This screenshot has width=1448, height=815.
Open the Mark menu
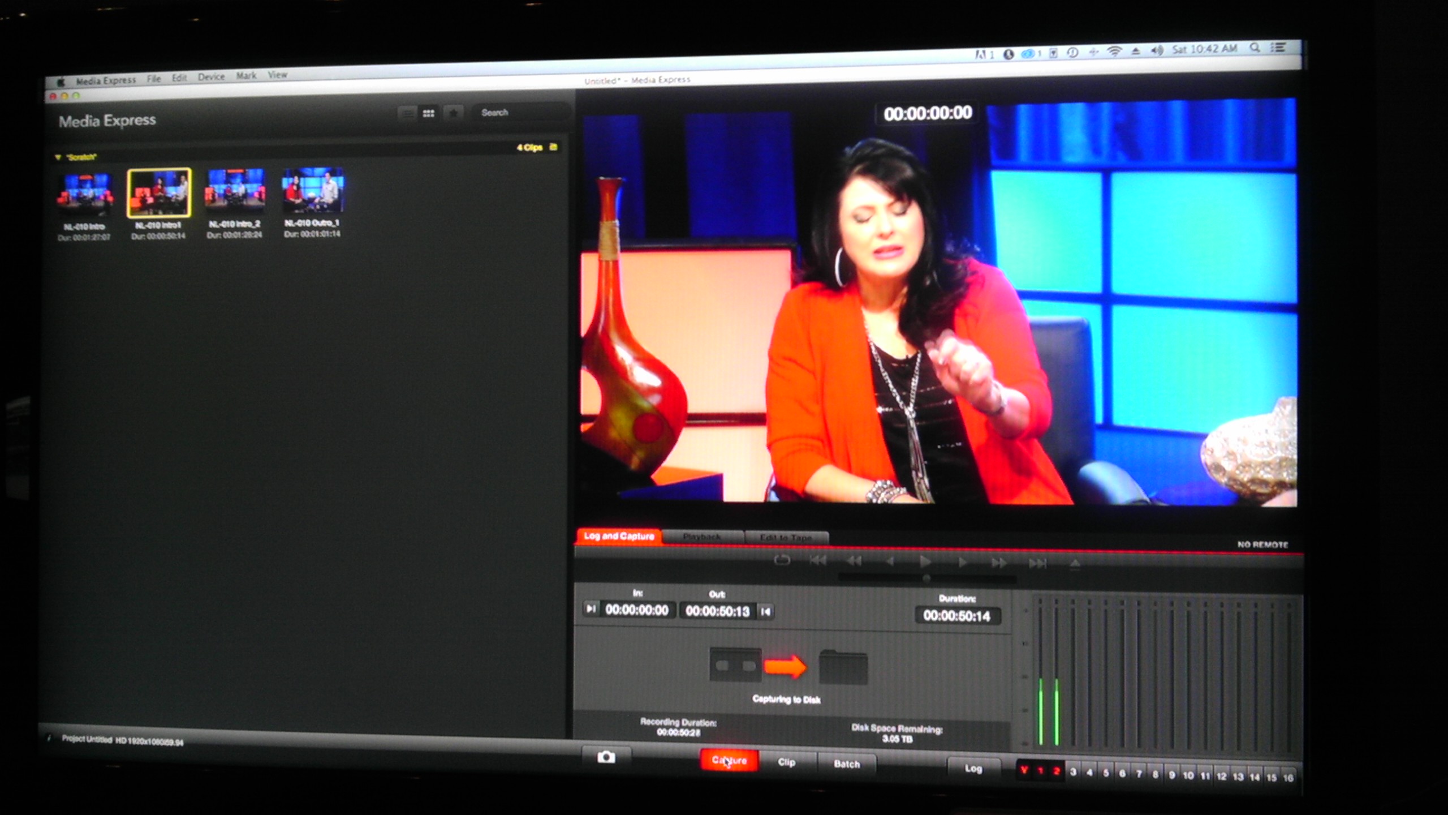pos(246,76)
